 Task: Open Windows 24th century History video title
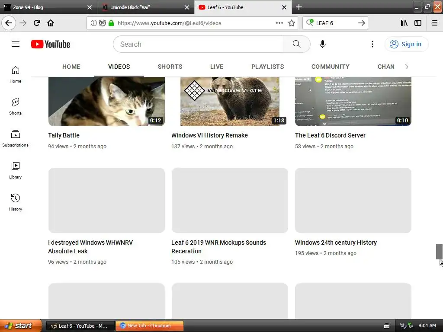(x=336, y=243)
